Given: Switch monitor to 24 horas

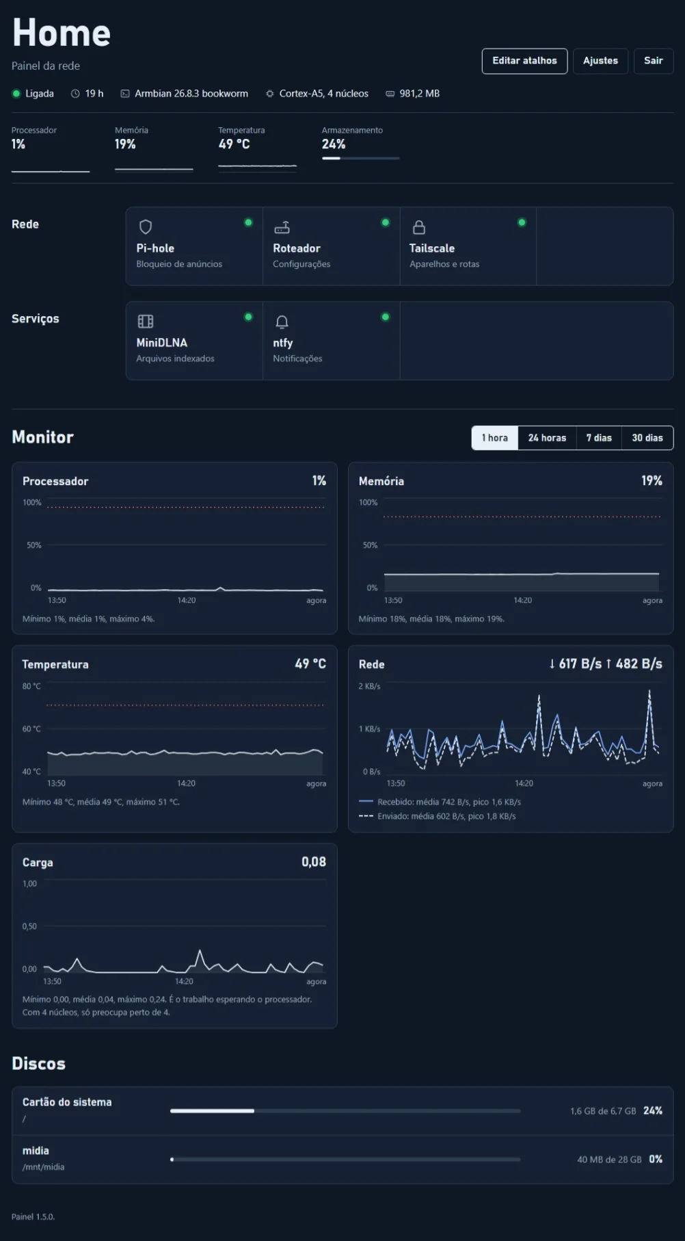Looking at the screenshot, I should click(547, 438).
